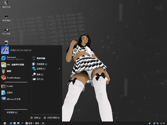The image size is (167, 125).
Task: Click the tray icon next to the clock
Action: coord(158,123)
